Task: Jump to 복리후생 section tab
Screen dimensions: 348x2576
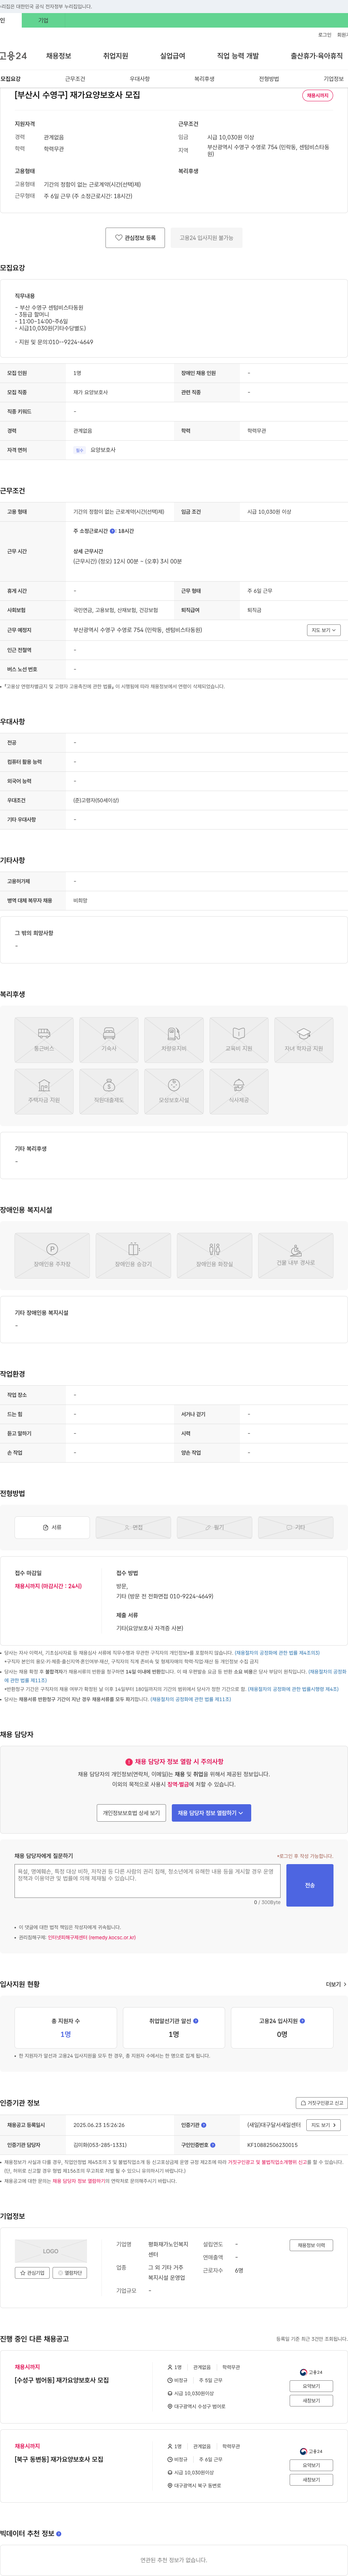Action: click(204, 79)
